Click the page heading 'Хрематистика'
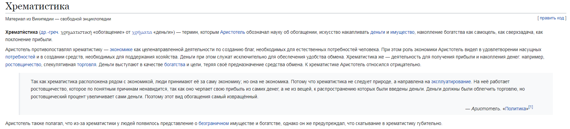The width and height of the screenshot is (570, 129). pyautogui.click(x=37, y=6)
